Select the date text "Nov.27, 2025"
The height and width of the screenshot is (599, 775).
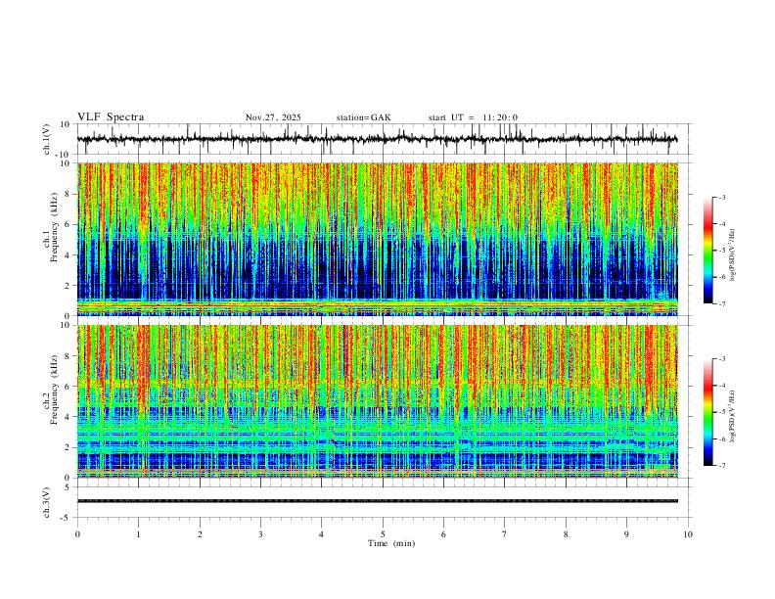(x=273, y=117)
